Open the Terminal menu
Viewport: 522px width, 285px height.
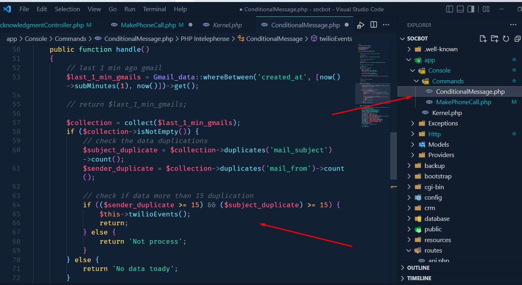(x=154, y=9)
